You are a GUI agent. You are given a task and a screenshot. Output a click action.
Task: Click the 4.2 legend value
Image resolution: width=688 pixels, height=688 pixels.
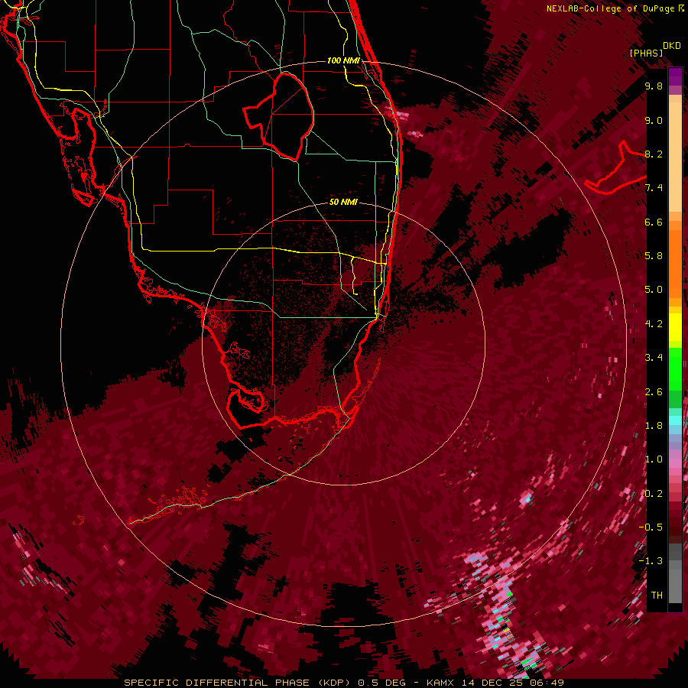[x=654, y=324]
